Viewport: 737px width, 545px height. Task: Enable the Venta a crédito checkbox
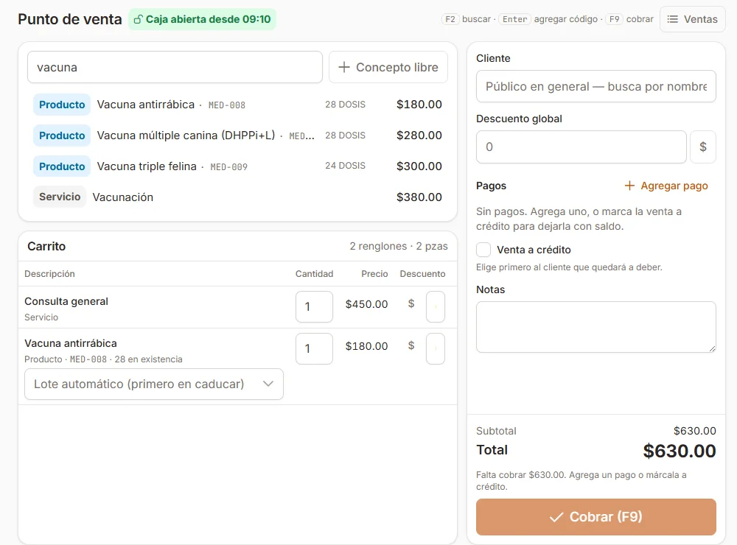(483, 250)
